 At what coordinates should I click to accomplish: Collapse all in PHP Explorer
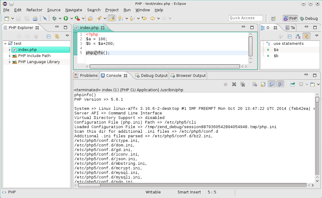tap(48, 36)
